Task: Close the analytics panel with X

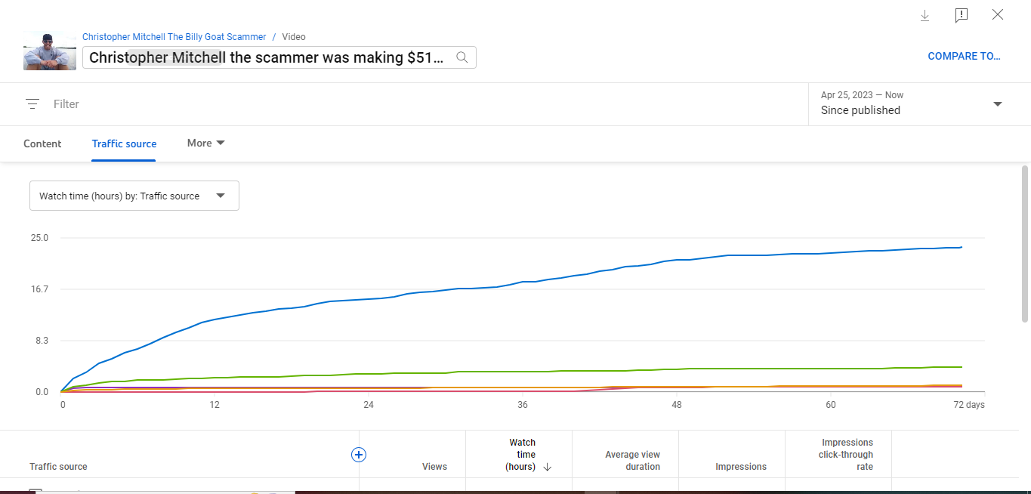Action: tap(998, 15)
